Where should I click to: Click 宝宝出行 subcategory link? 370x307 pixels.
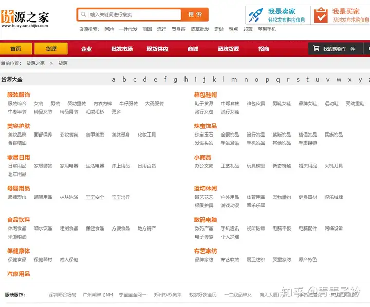[121, 197]
